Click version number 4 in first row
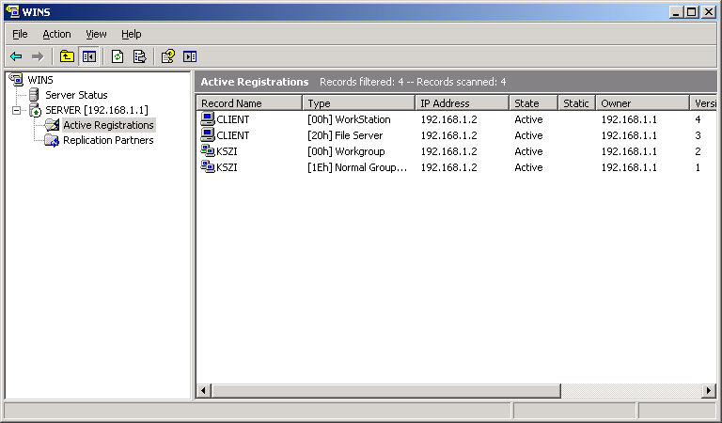This screenshot has width=722, height=423. point(698,119)
